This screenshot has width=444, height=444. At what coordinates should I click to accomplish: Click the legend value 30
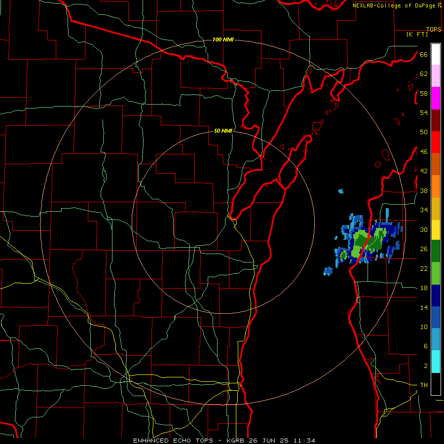coord(424,229)
